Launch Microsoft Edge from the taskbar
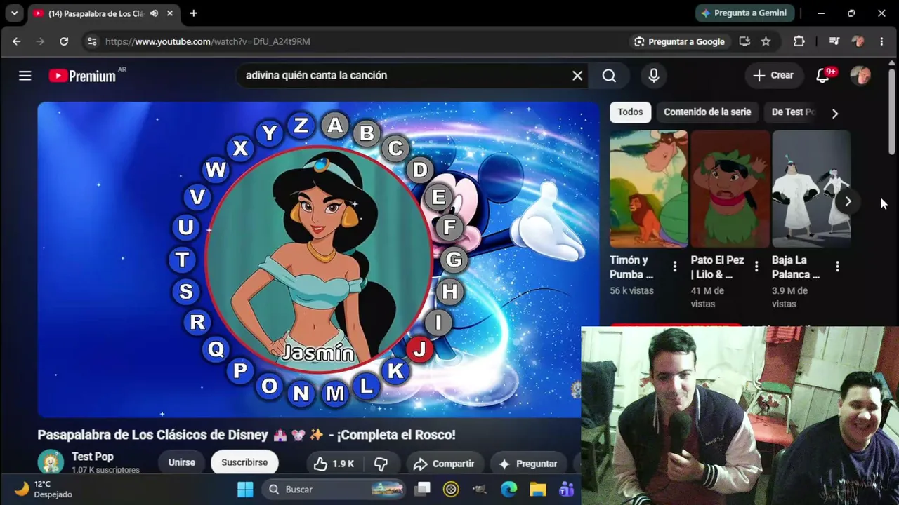 coord(508,489)
